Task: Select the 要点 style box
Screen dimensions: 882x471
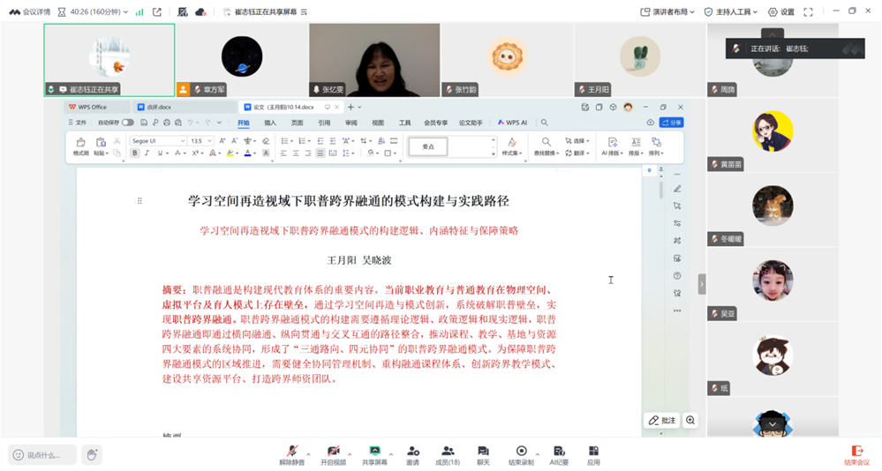Action: 428,146
